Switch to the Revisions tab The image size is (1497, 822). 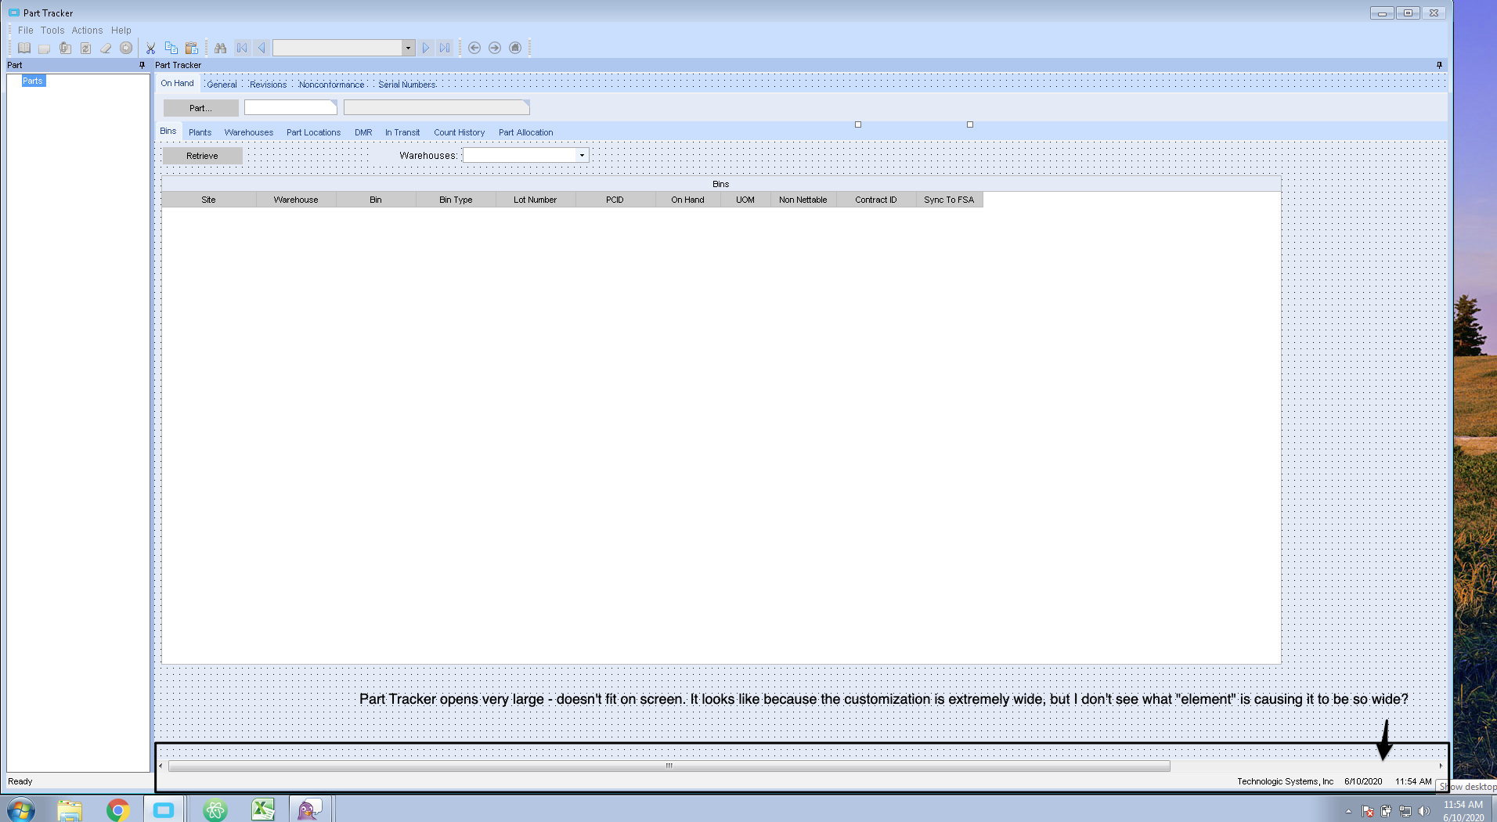268,85
